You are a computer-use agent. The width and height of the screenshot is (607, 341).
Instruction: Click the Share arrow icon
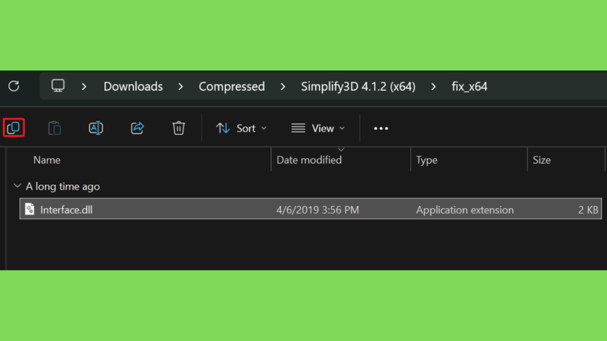coord(137,128)
